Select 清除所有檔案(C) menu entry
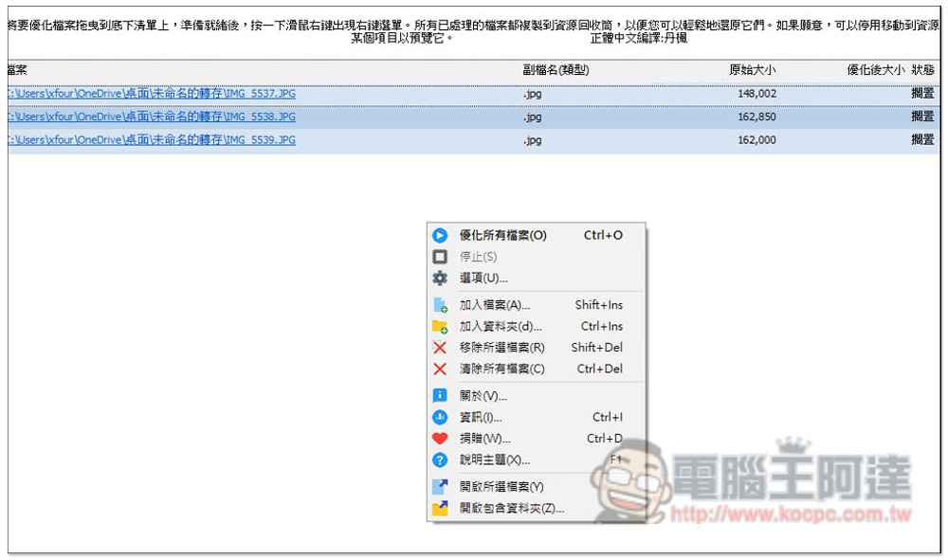Viewport: 948px width, 560px height. click(537, 369)
